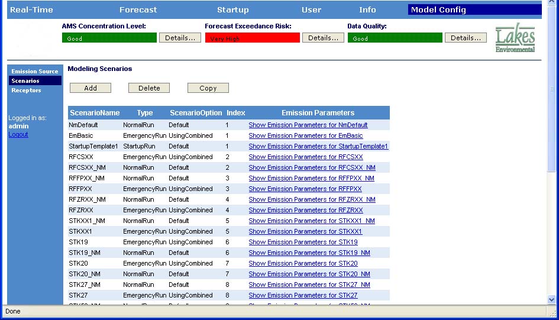Open the Info tab
Viewport: 559px width, 320px height.
tap(367, 10)
